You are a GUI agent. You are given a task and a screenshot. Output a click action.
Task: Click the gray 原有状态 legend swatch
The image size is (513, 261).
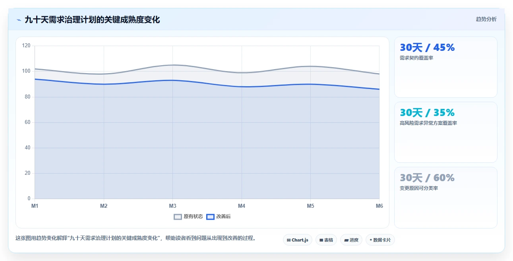(178, 217)
